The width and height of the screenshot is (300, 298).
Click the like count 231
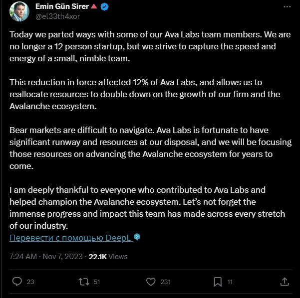166,282
